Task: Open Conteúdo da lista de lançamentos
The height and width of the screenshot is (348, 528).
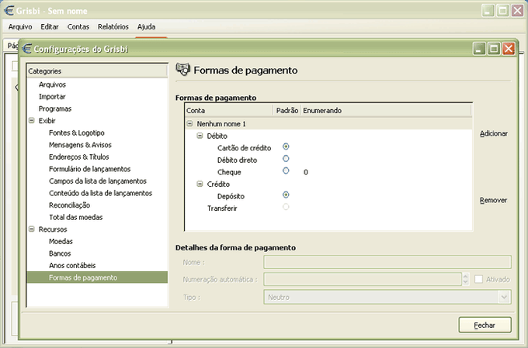Action: point(100,193)
